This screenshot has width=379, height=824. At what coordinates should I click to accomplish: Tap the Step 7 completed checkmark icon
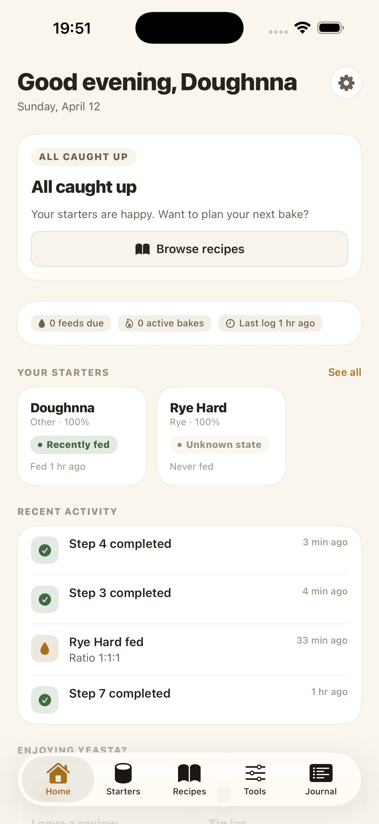click(x=45, y=700)
